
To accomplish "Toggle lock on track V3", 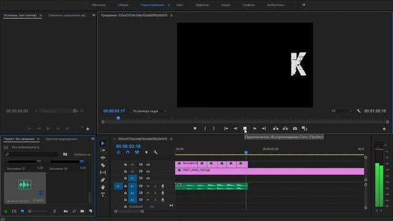I will 125,165.
